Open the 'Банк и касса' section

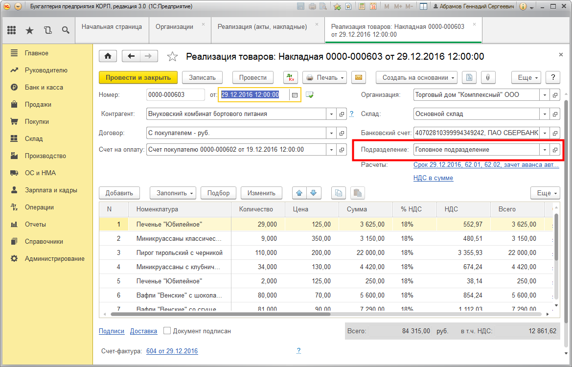[x=44, y=87]
